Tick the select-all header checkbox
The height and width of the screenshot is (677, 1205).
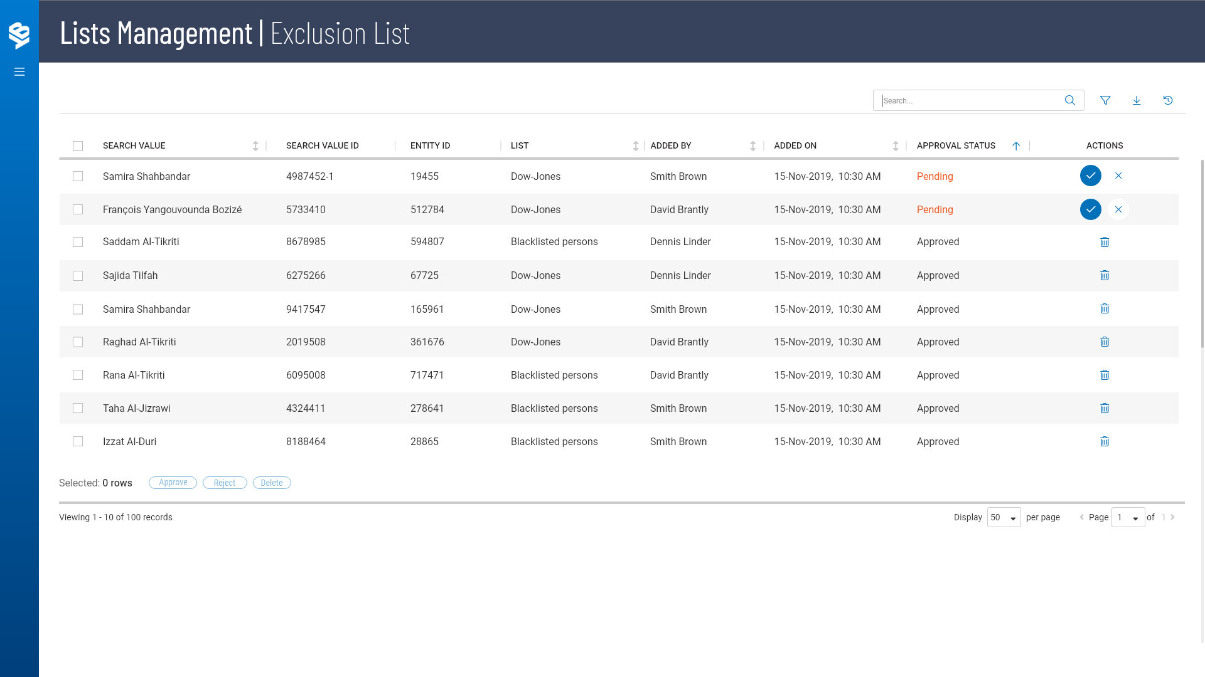point(78,146)
